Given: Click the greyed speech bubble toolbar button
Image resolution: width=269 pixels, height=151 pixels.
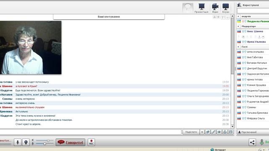Looking at the screenshot, I should point(188,8).
